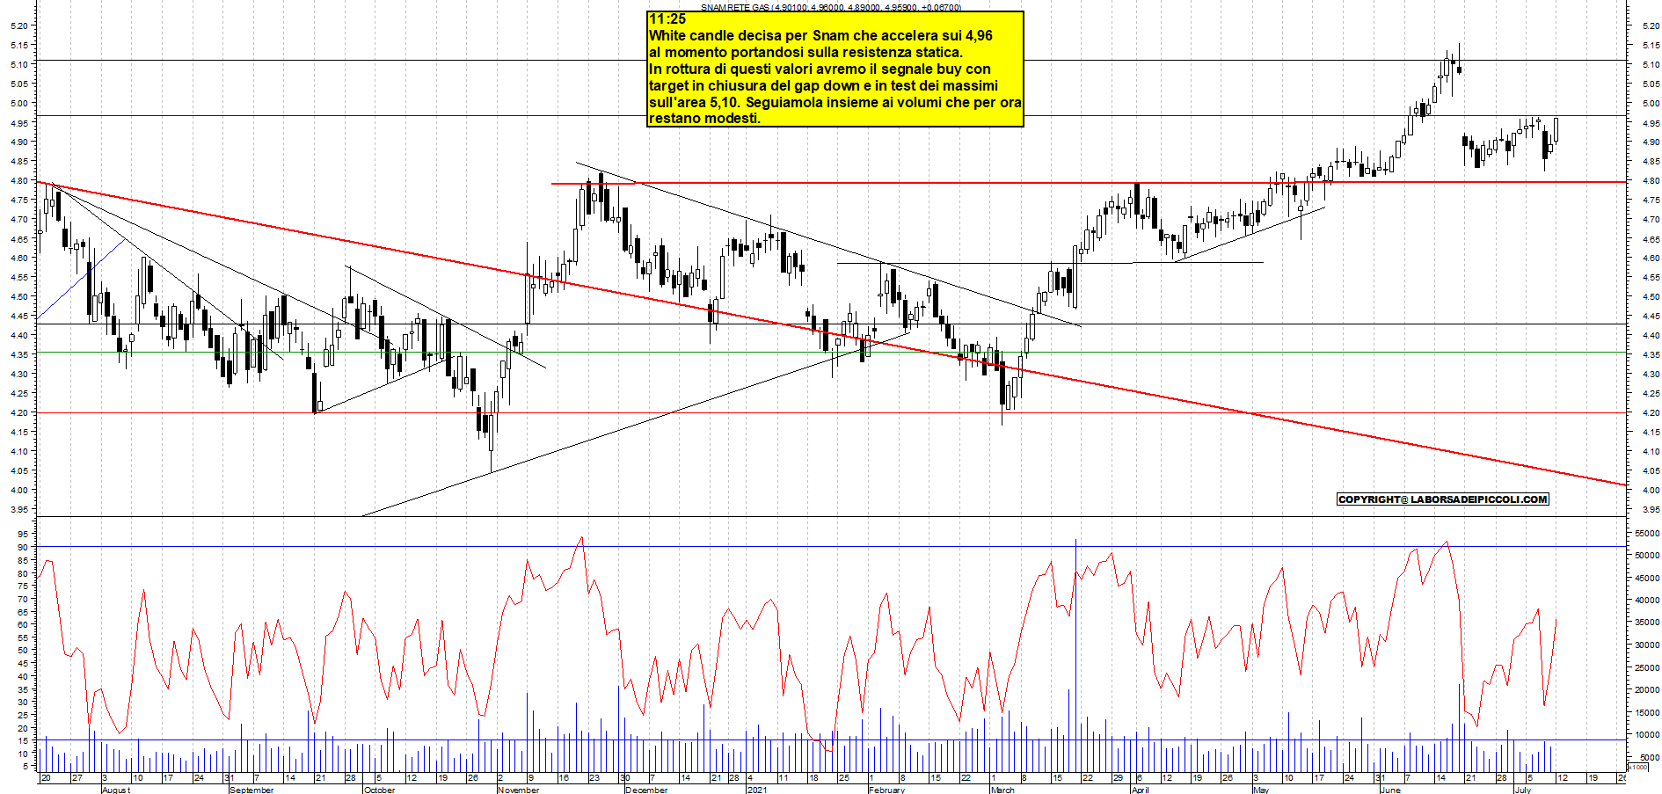Viewport: 1662px width, 794px height.
Task: Click the 95 value on oscillator scale
Action: coord(22,535)
